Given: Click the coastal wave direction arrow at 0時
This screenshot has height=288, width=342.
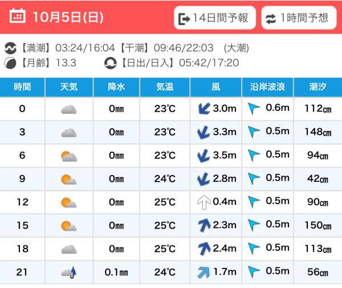Looking at the screenshot, I should (254, 109).
